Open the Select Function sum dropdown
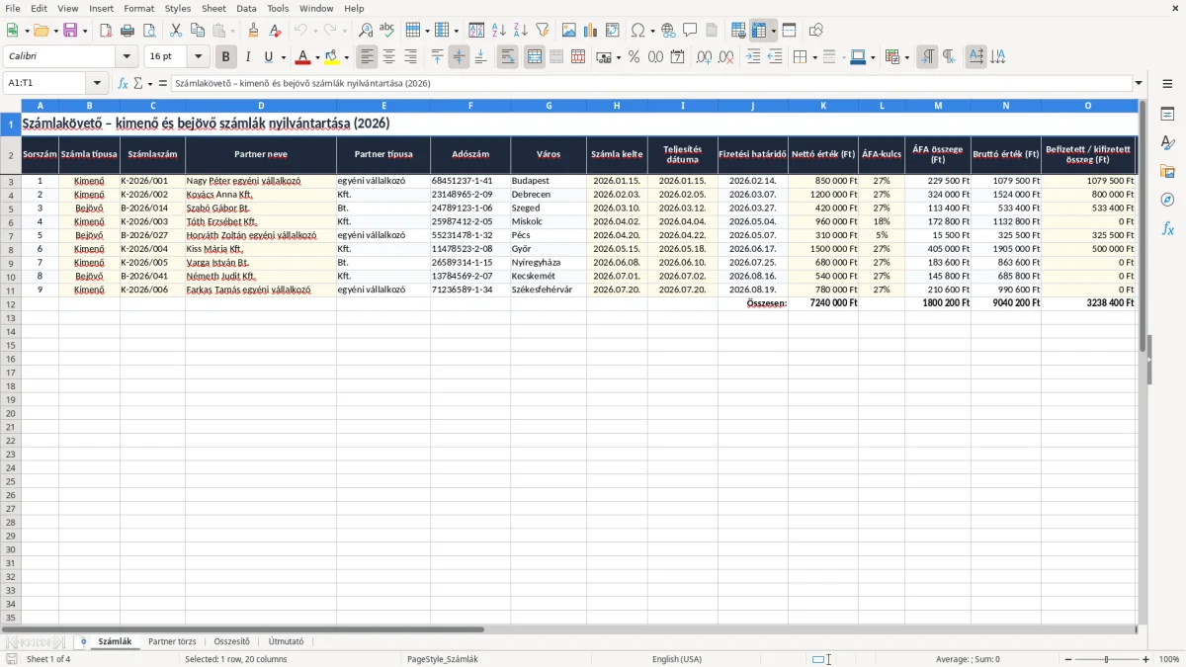The height and width of the screenshot is (667, 1186). tap(149, 83)
